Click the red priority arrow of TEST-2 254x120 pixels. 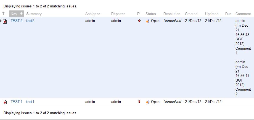click(139, 21)
